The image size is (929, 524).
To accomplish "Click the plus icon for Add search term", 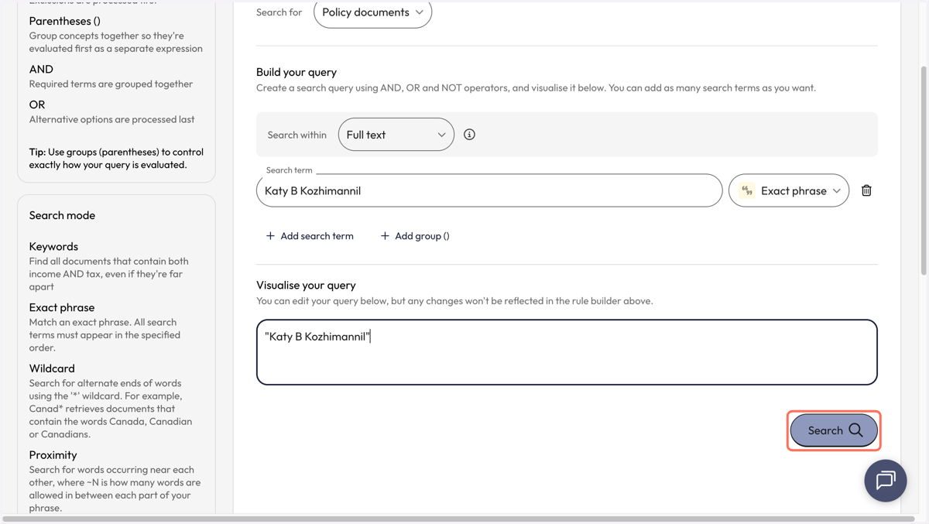I will [270, 236].
